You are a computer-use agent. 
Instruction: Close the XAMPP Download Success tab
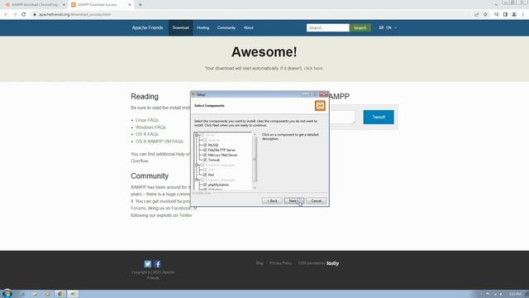[130, 5]
